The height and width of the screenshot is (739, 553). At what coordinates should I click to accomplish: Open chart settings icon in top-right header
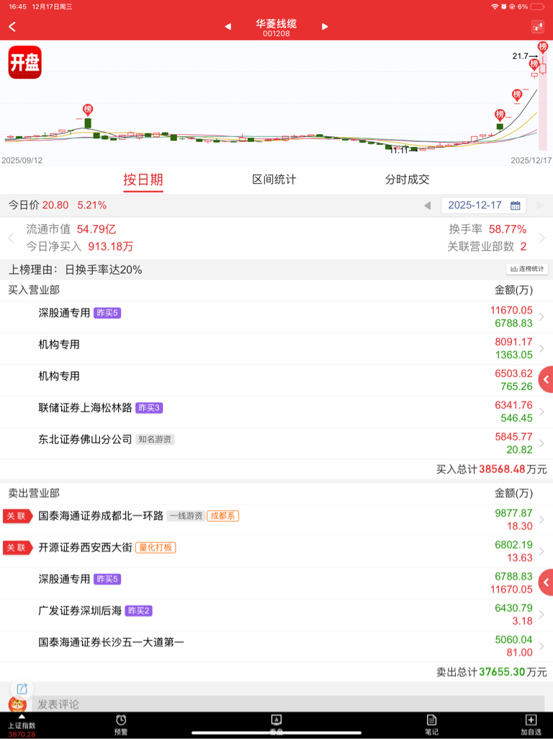click(537, 27)
